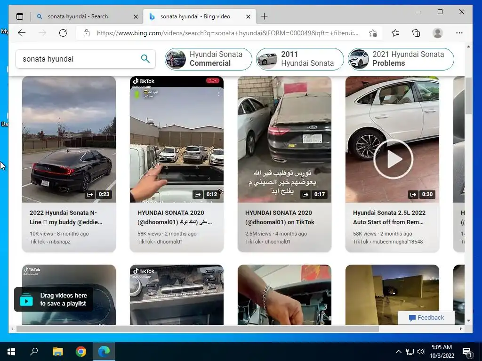Click the address bar URL
482x361 pixels.
pos(227,33)
